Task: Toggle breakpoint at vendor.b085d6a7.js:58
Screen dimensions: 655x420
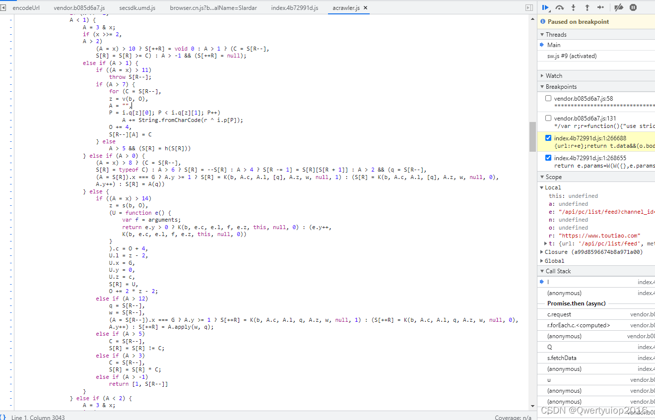Action: (x=548, y=98)
